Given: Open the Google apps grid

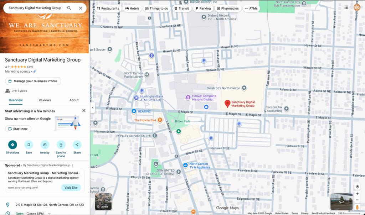Looking at the screenshot, I should 346,7.
